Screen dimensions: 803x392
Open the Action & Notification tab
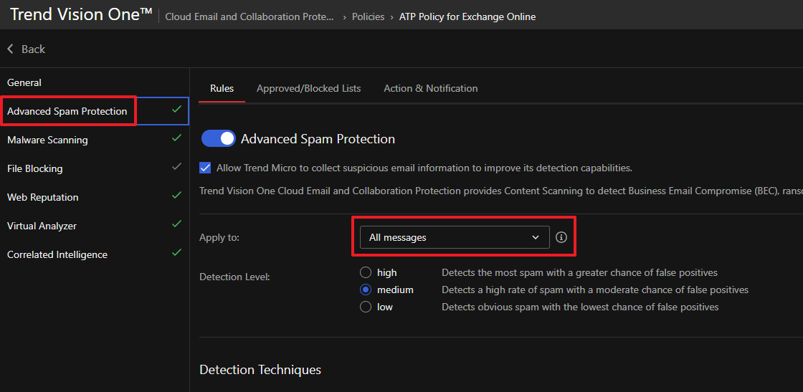(430, 88)
